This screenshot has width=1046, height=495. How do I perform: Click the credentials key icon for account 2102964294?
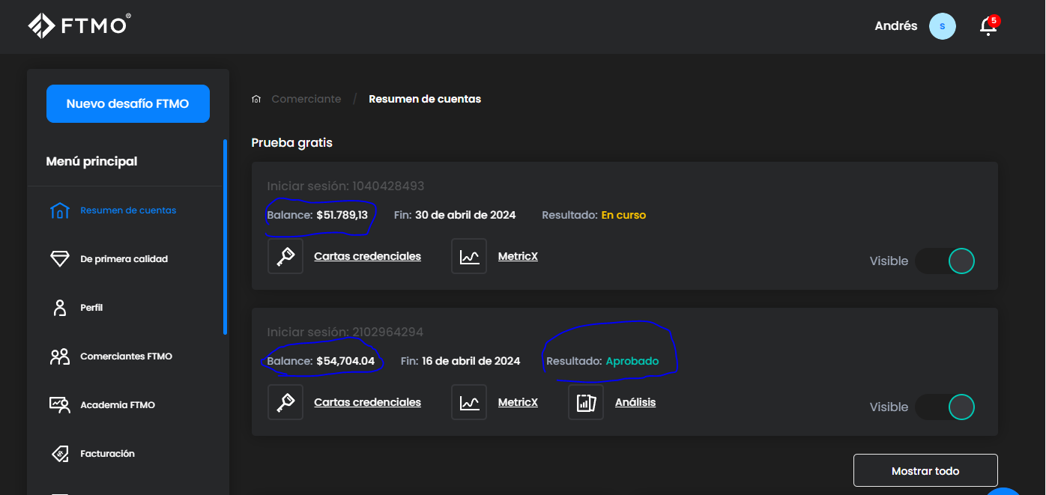[x=285, y=402]
